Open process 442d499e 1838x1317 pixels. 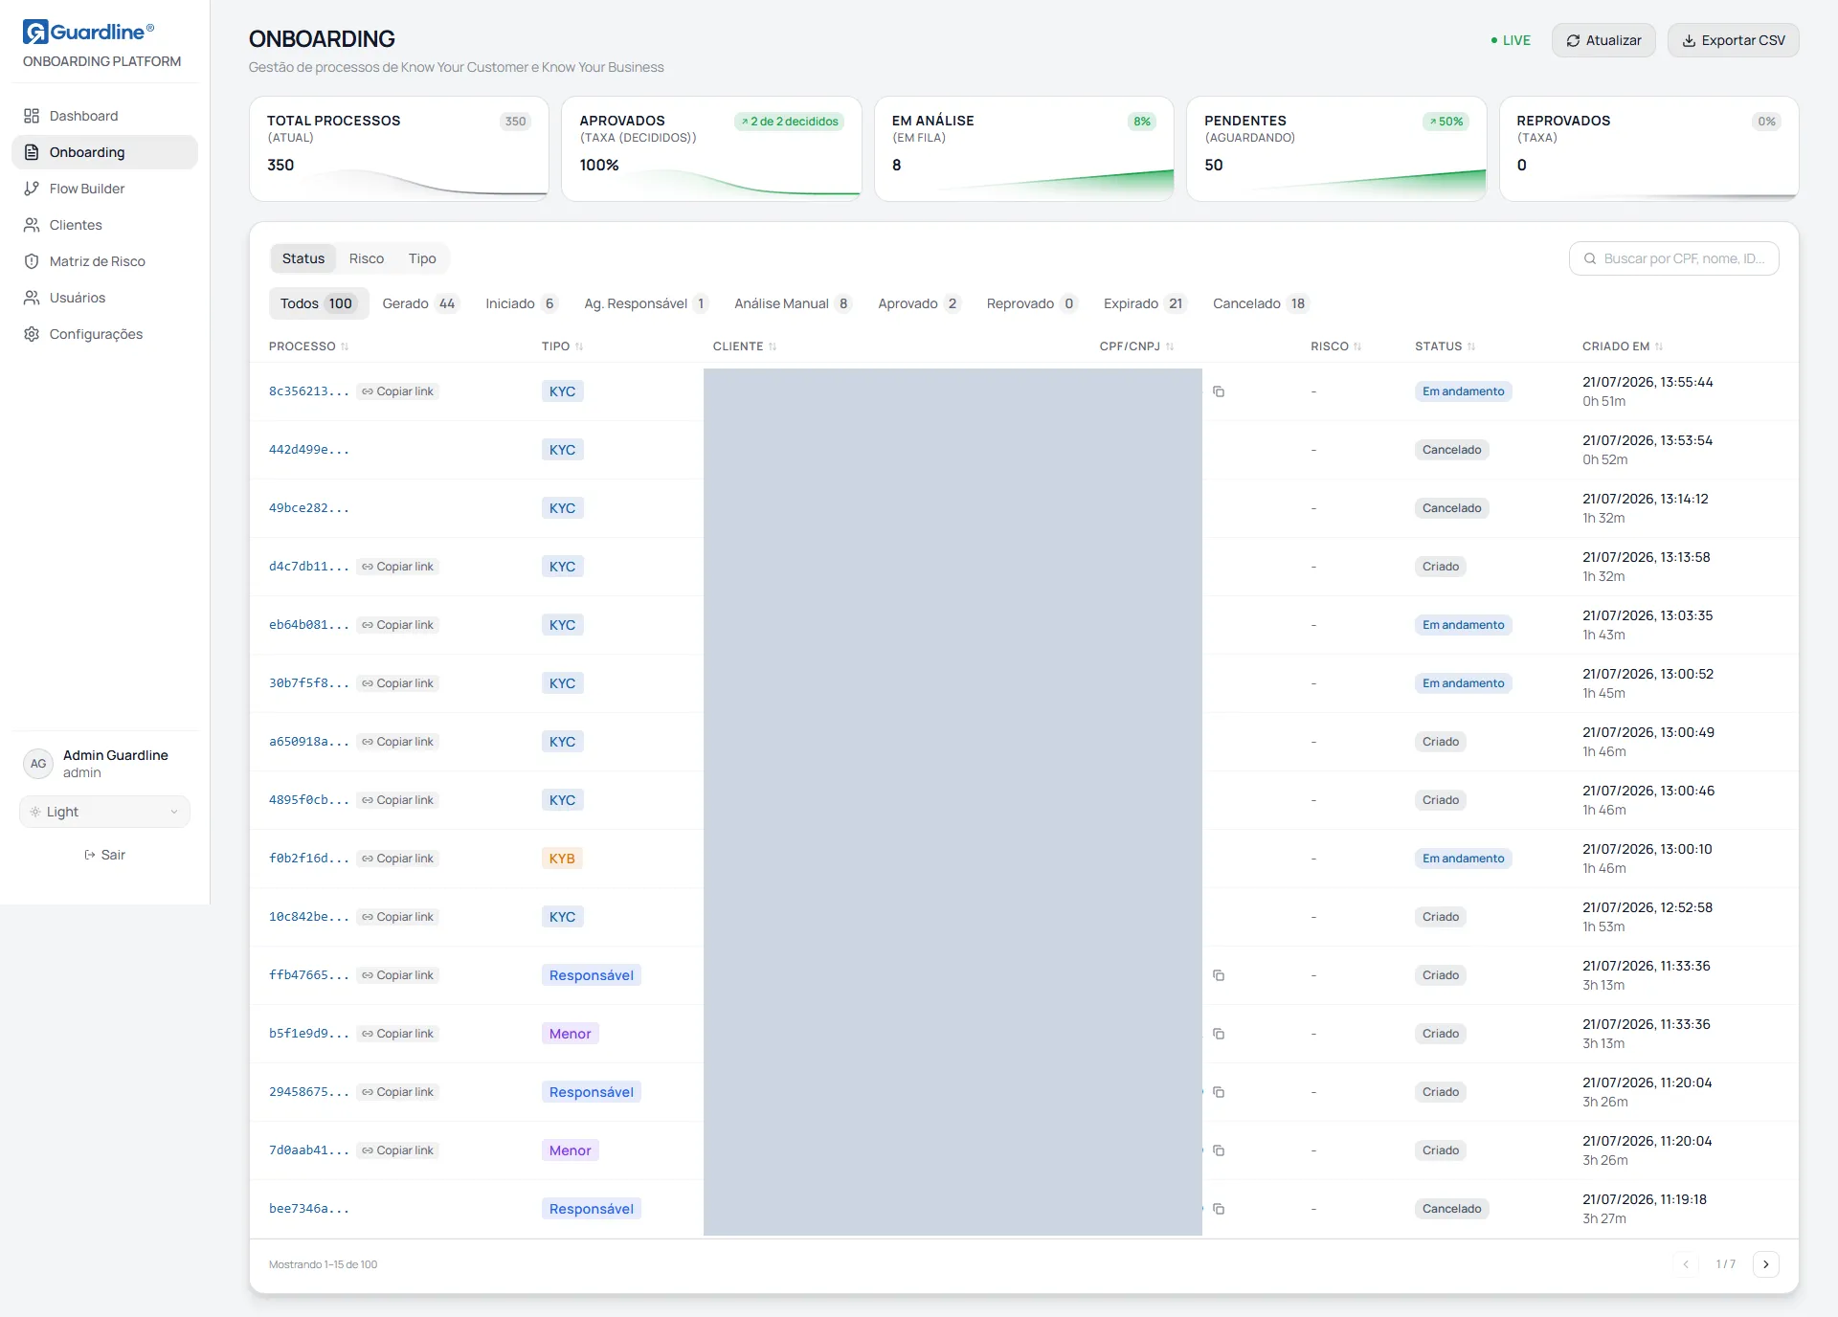(x=308, y=450)
